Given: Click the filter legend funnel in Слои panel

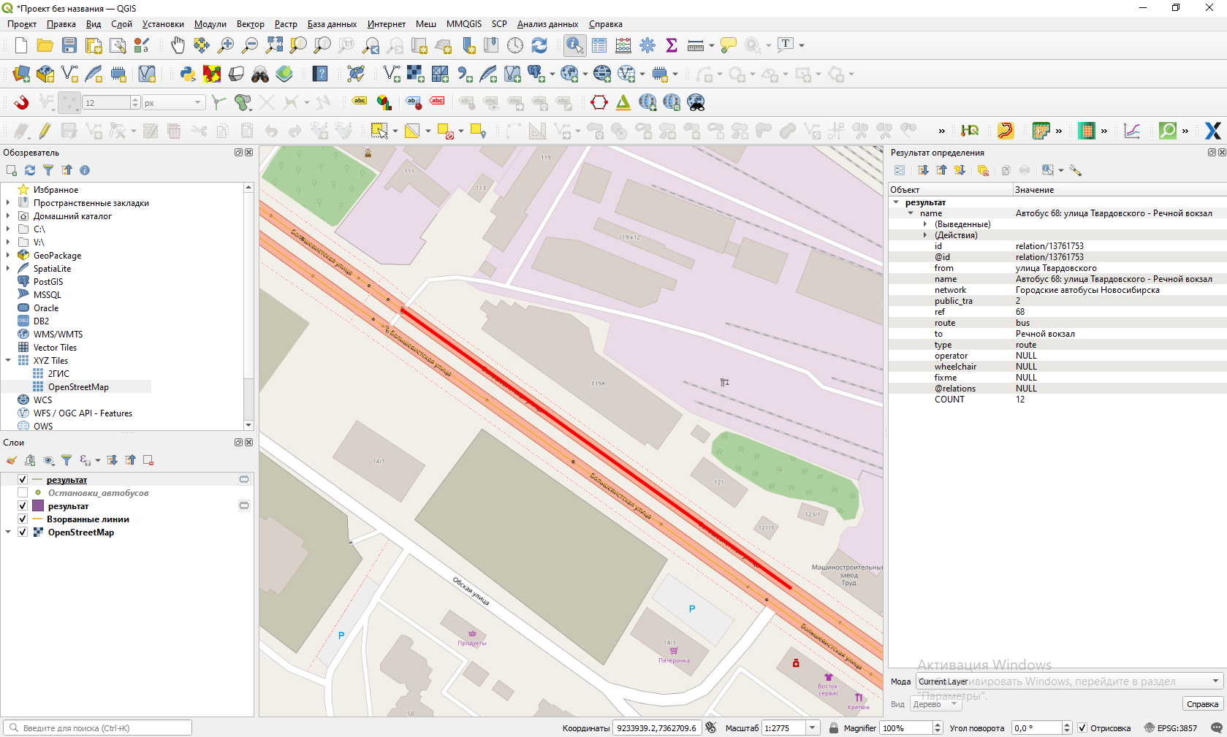Looking at the screenshot, I should (67, 460).
